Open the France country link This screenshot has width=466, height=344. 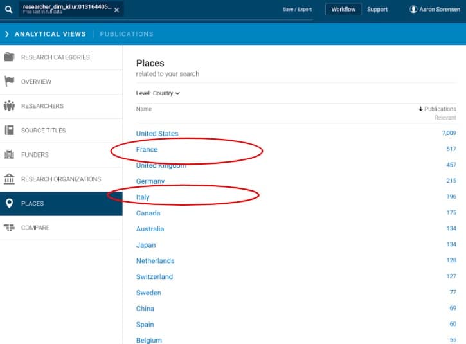click(x=147, y=150)
